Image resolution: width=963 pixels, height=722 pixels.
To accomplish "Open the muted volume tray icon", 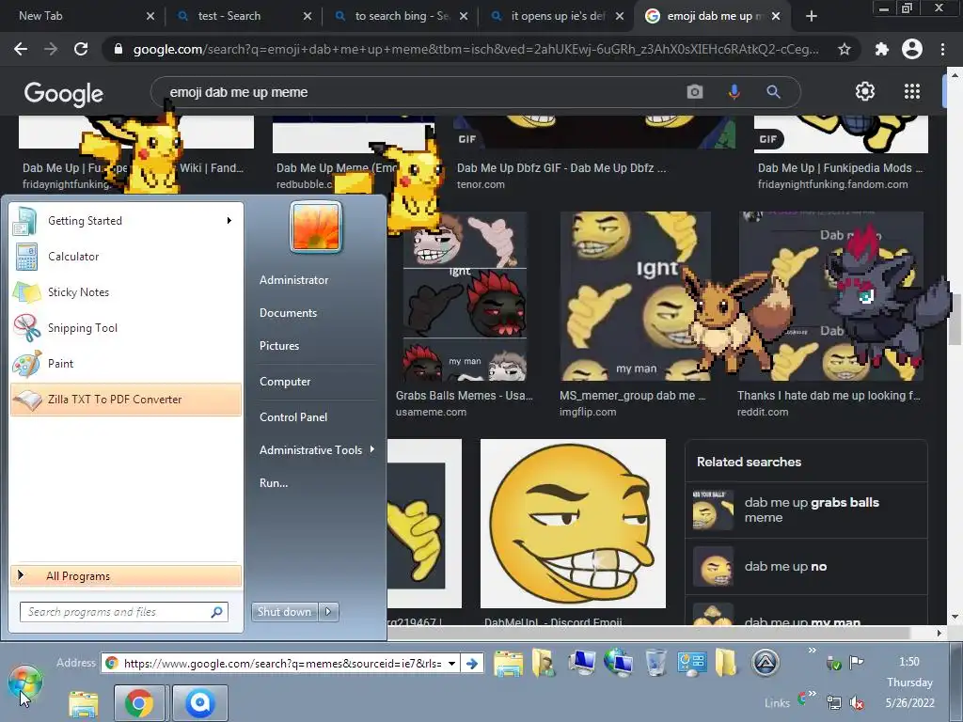I will click(x=856, y=702).
